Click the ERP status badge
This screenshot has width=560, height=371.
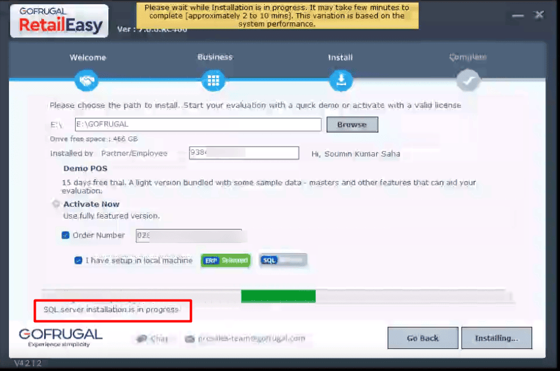[x=226, y=260]
